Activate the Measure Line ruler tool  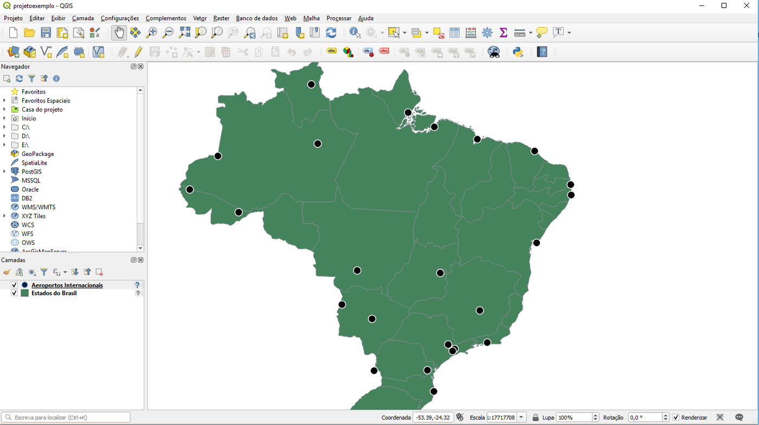click(x=520, y=33)
